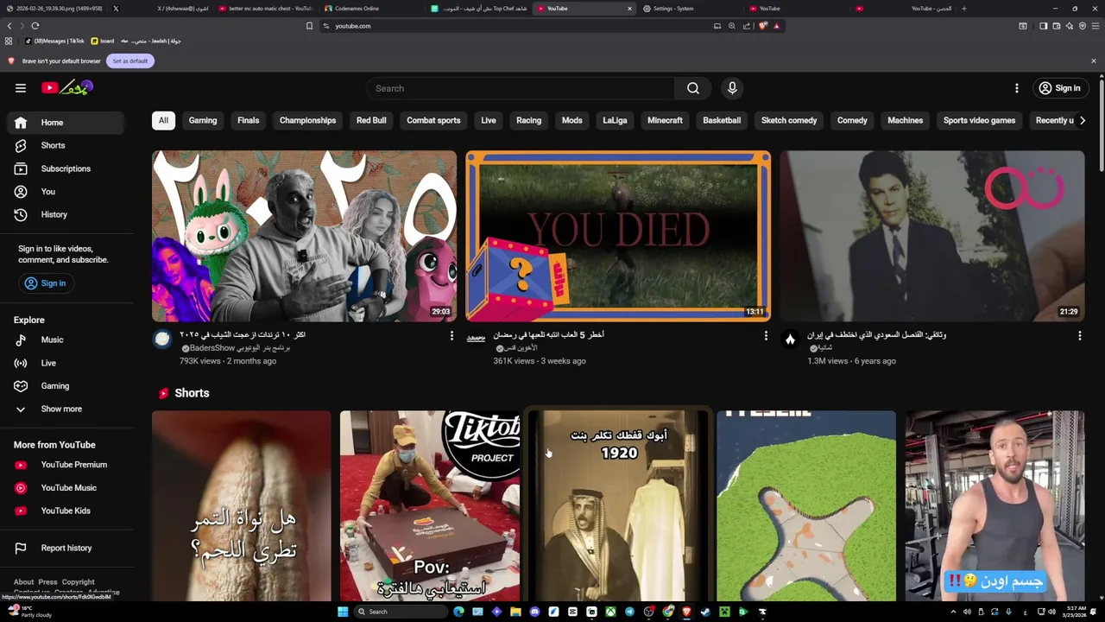This screenshot has height=622, width=1105.
Task: Open History in the sidebar
Action: point(67,214)
